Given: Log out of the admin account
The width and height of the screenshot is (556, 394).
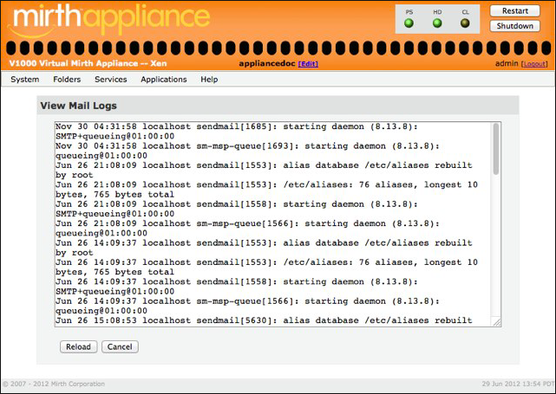Looking at the screenshot, I should pyautogui.click(x=534, y=64).
